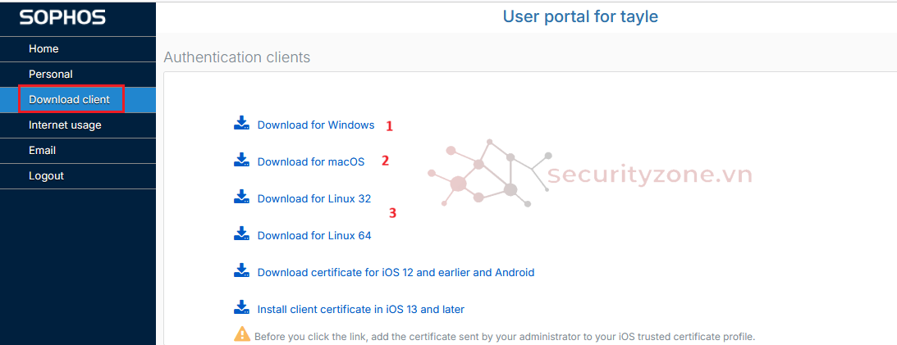897x345 pixels.
Task: Navigate to Email in the sidebar
Action: 42,151
